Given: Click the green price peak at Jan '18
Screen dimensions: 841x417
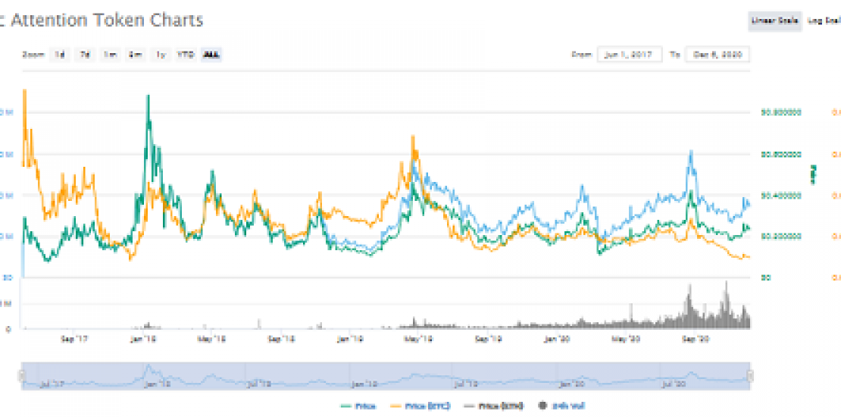Looking at the screenshot, I should click(x=148, y=97).
